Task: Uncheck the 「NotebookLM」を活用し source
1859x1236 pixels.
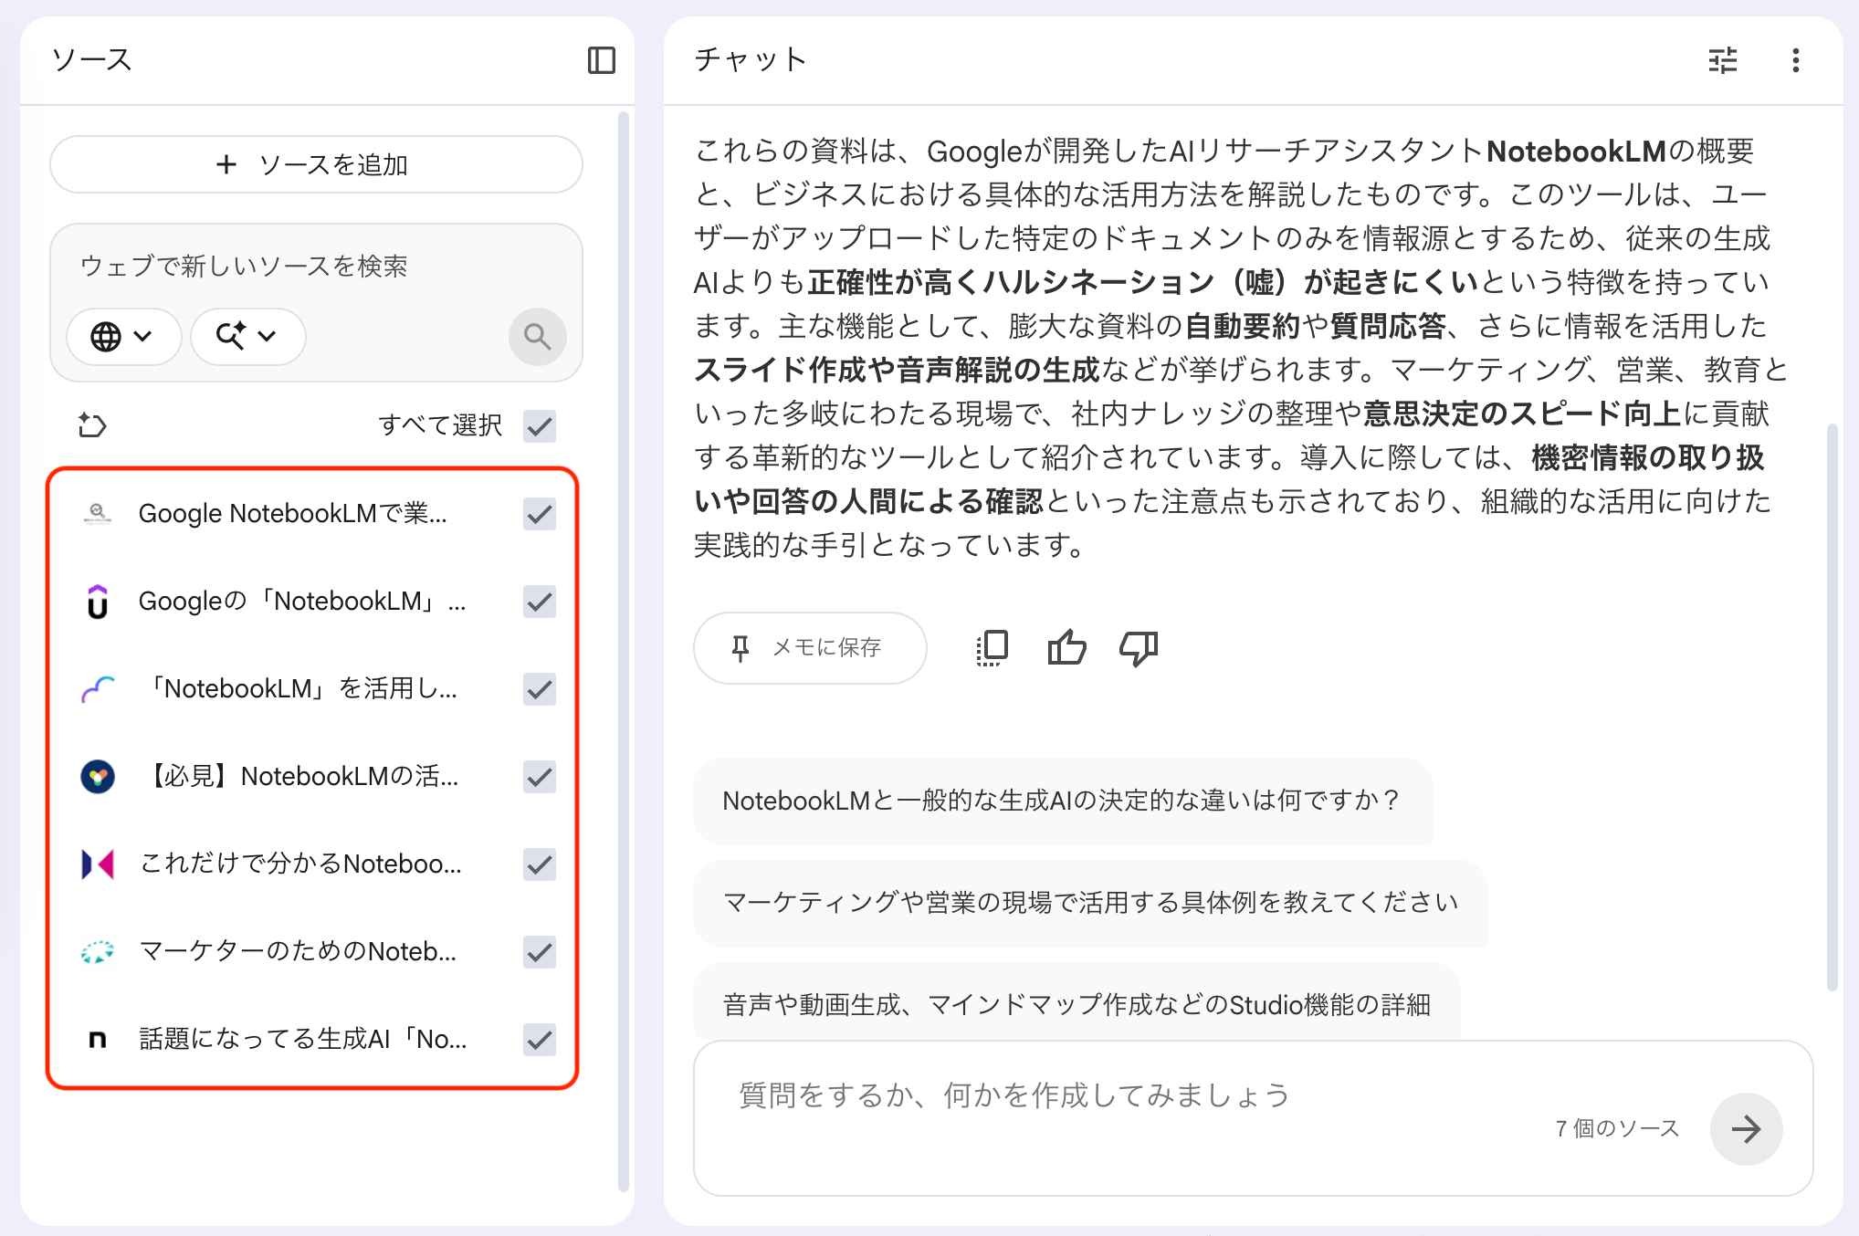Action: [x=540, y=689]
